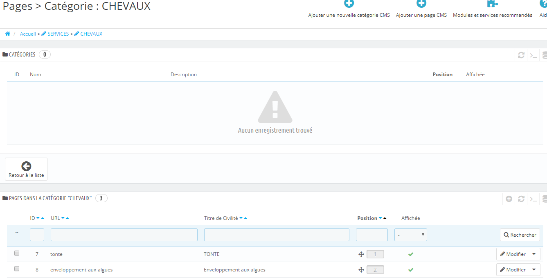Open the puzzle-piece modules icon
Screen dimensions: 547x278
[493, 4]
